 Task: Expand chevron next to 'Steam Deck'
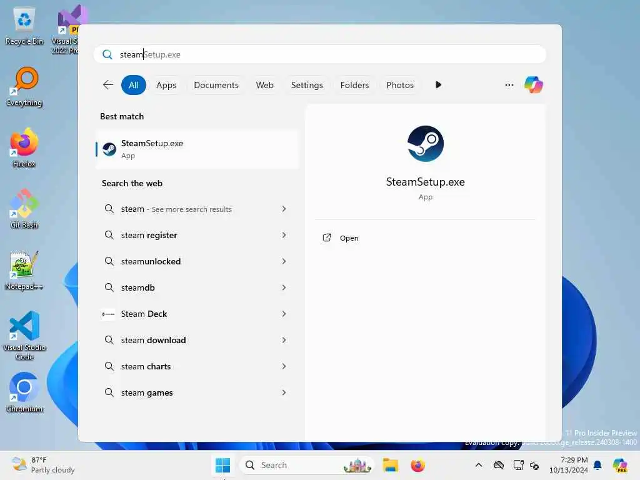point(284,314)
